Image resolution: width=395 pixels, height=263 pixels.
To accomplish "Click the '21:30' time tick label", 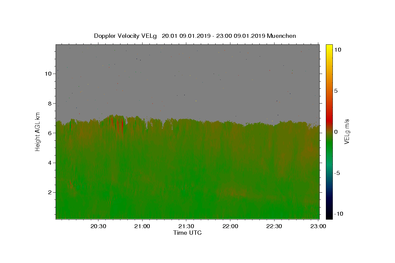I will (186, 226).
